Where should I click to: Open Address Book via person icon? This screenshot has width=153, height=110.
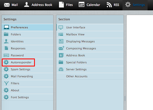click(x=27, y=5)
